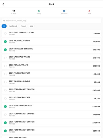The image size is (103, 138).
Task: Tick the 2021 Vauxhall Combo circle
Action: click(x=5, y=82)
